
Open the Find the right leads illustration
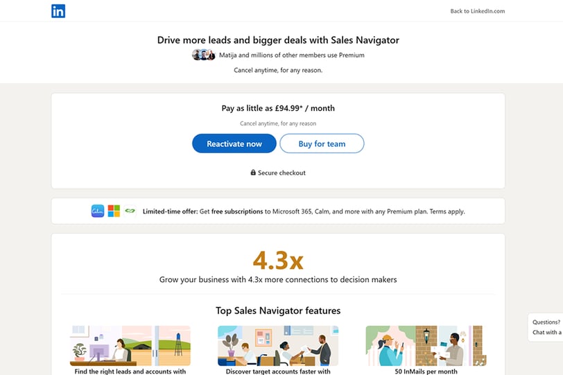coord(130,346)
